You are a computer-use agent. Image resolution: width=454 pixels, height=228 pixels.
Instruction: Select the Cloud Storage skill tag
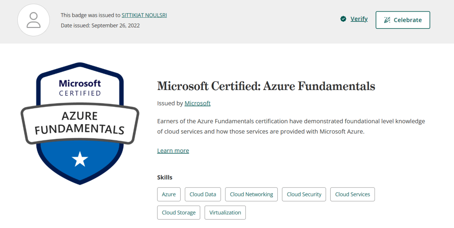(x=179, y=212)
